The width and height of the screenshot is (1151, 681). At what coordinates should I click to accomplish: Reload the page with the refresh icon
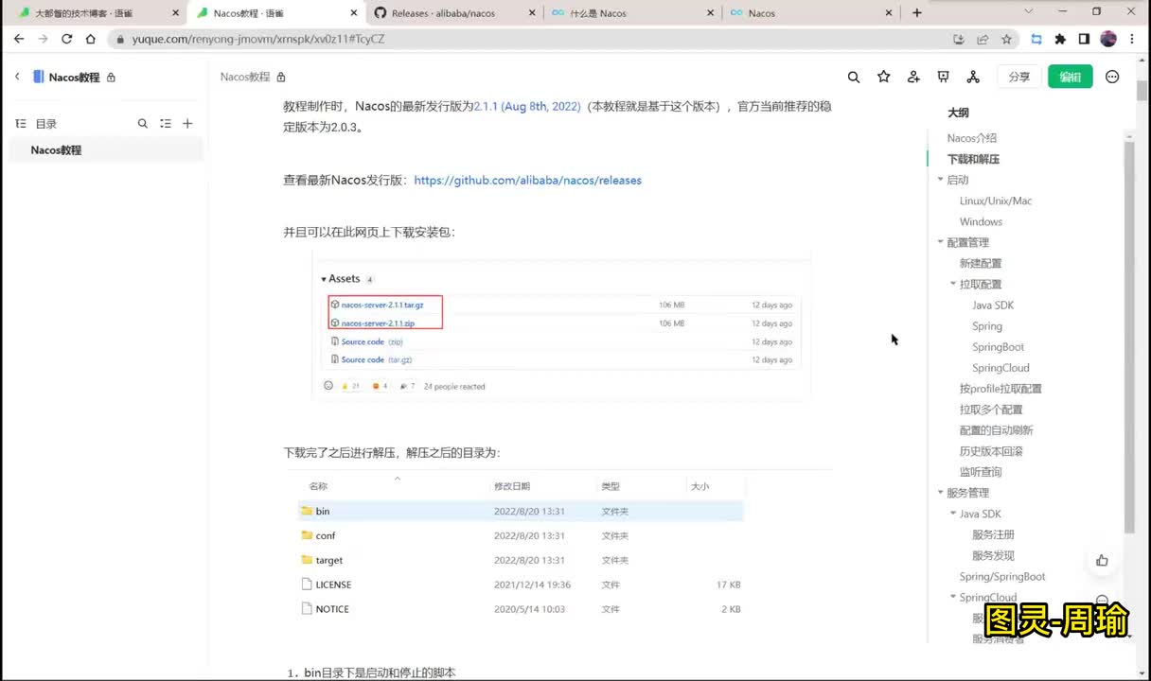(x=66, y=39)
